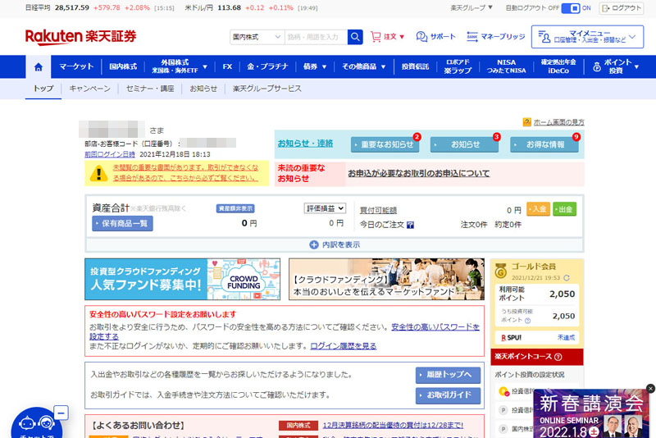Minimize the chatbot assistant widget

tap(60, 413)
